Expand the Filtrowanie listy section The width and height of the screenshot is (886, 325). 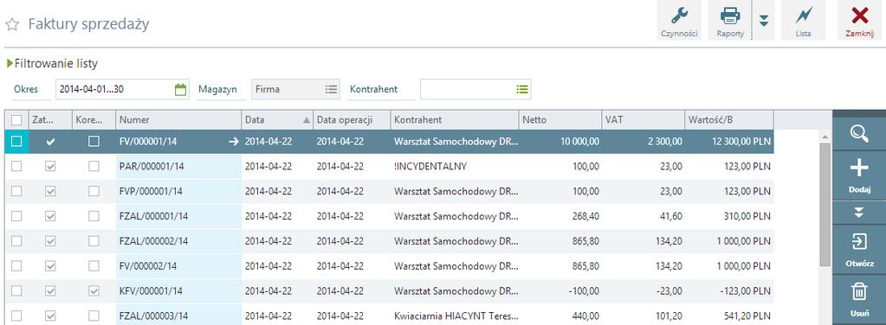[52, 64]
